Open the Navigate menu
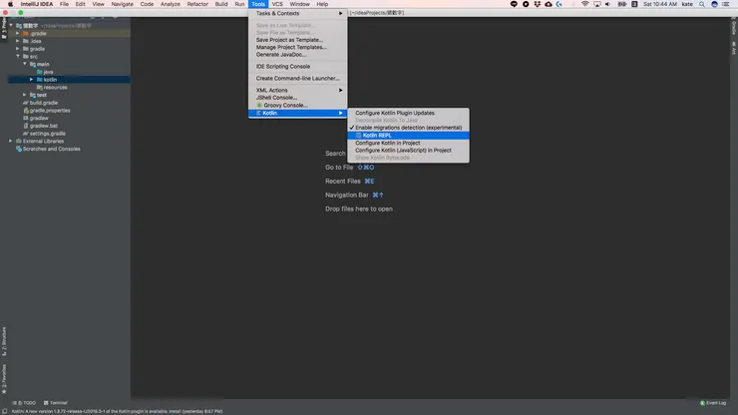 [122, 4]
